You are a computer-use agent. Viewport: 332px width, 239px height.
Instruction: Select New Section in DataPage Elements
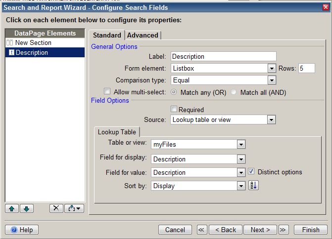45,42
